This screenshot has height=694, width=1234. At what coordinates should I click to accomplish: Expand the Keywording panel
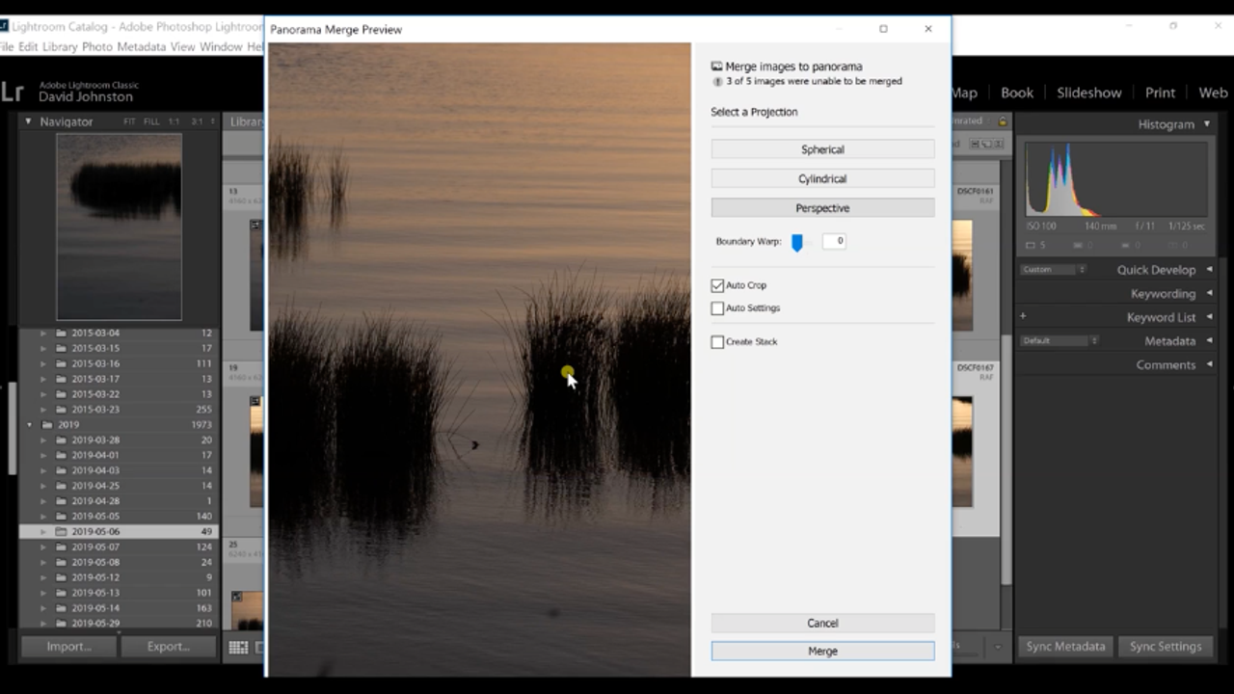1209,294
